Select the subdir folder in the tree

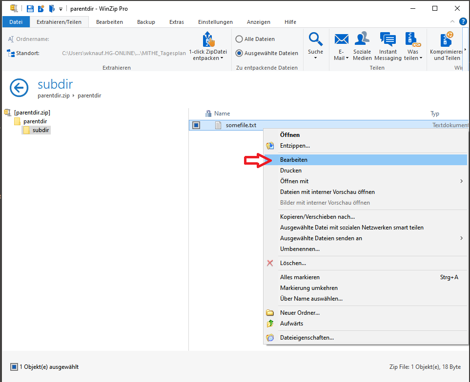pos(41,130)
